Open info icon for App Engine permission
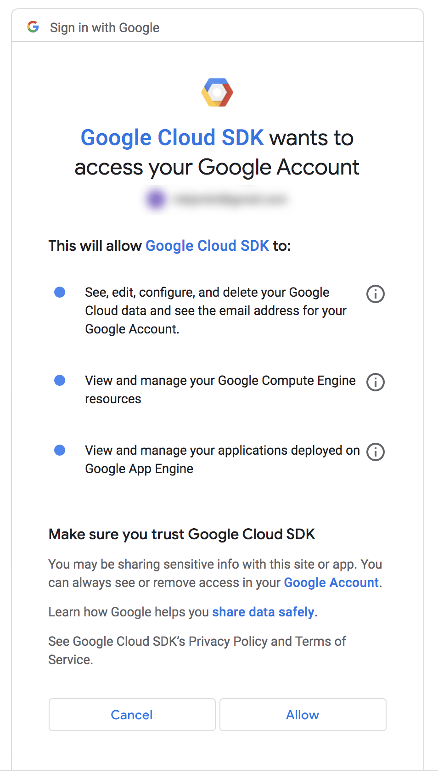Image resolution: width=438 pixels, height=779 pixels. [375, 452]
